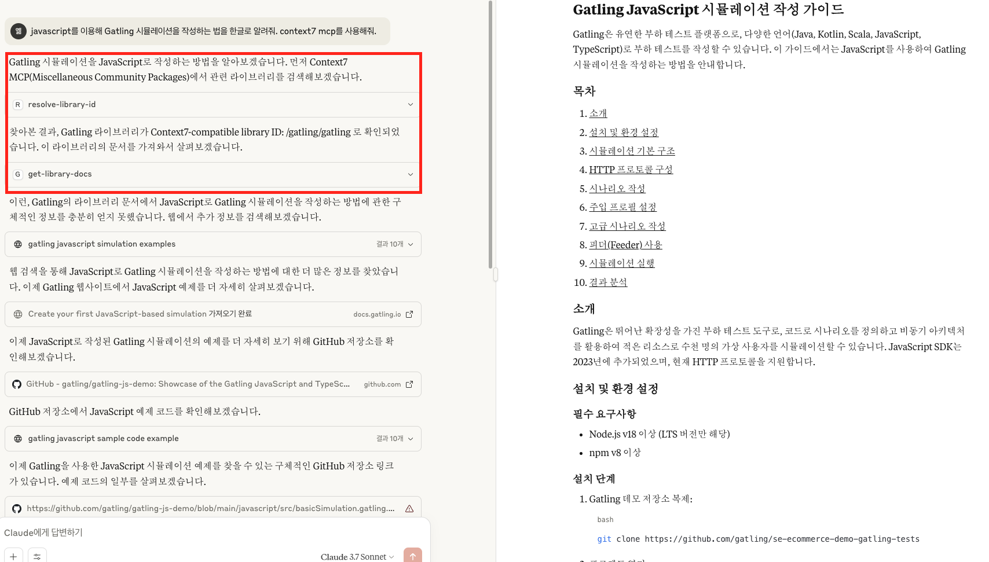Click gatling javascript simulation examples search query text

[102, 244]
